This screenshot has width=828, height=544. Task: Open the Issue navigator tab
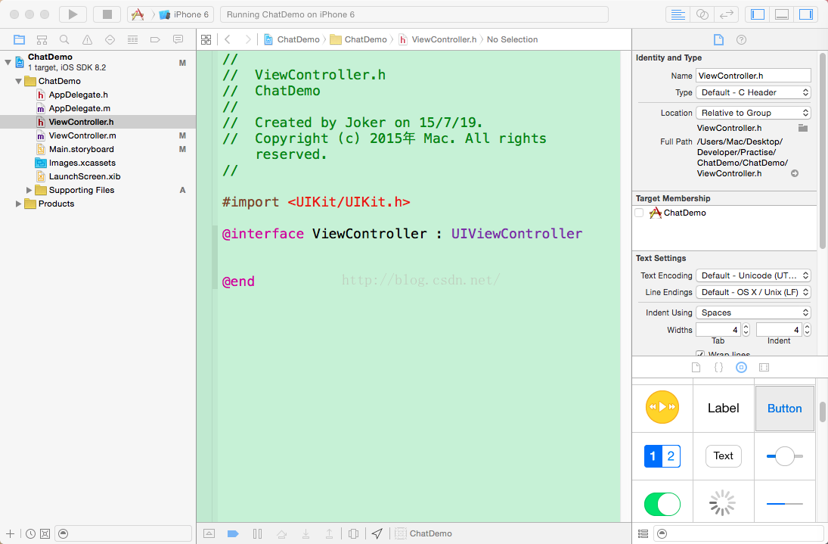point(87,39)
